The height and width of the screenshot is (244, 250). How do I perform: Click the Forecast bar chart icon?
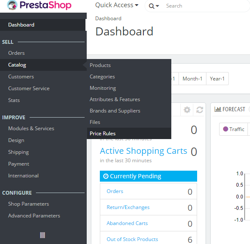click(217, 109)
